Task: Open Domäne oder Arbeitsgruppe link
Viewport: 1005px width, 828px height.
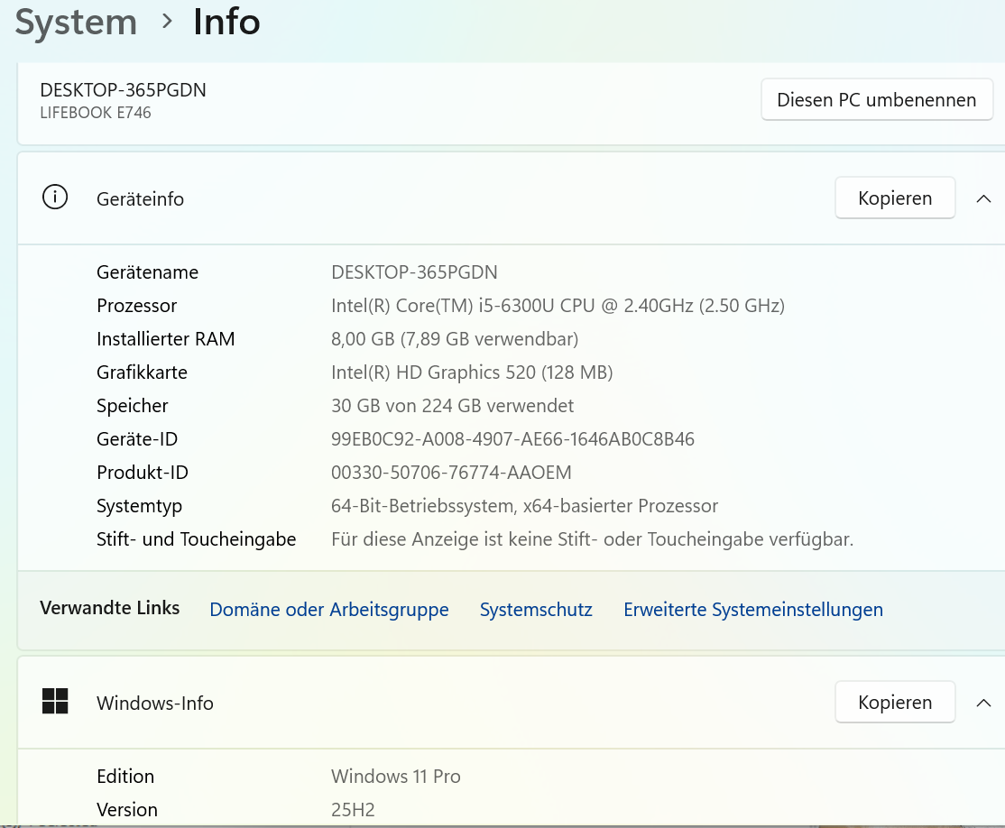Action: 328,610
